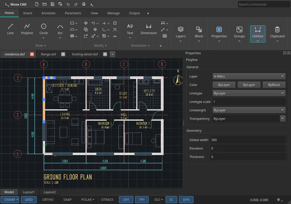Click the Hatch fill icon
Viewport: 291px width, 204px height.
point(72,36)
